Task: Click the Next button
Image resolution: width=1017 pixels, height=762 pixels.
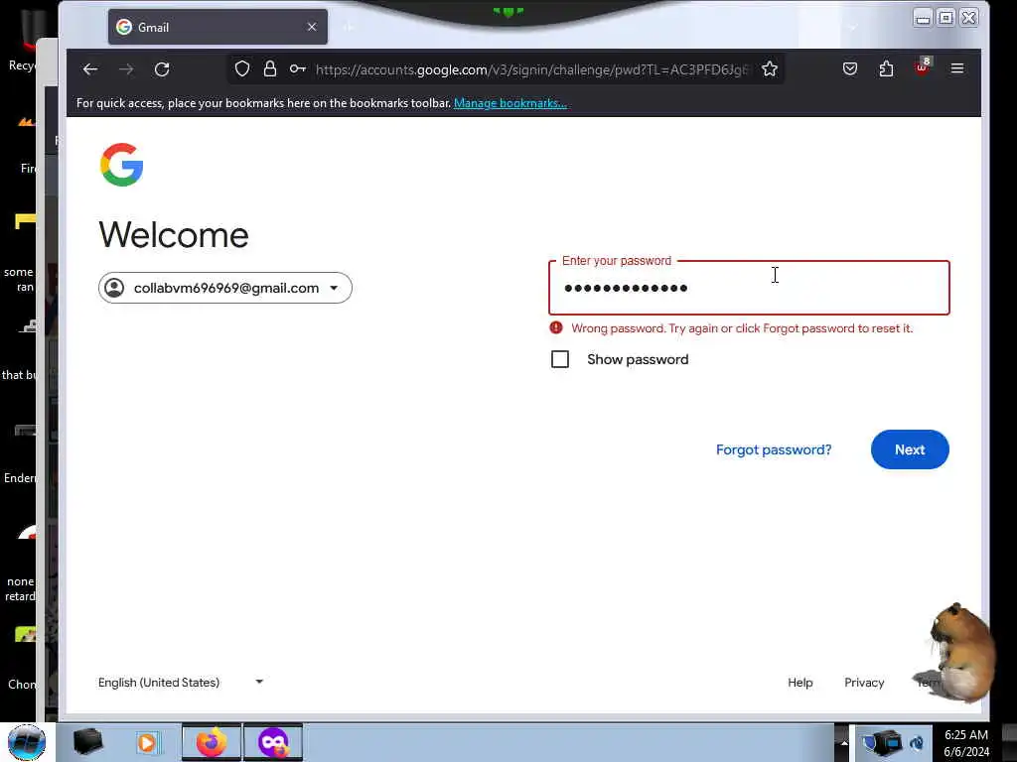Action: [910, 449]
